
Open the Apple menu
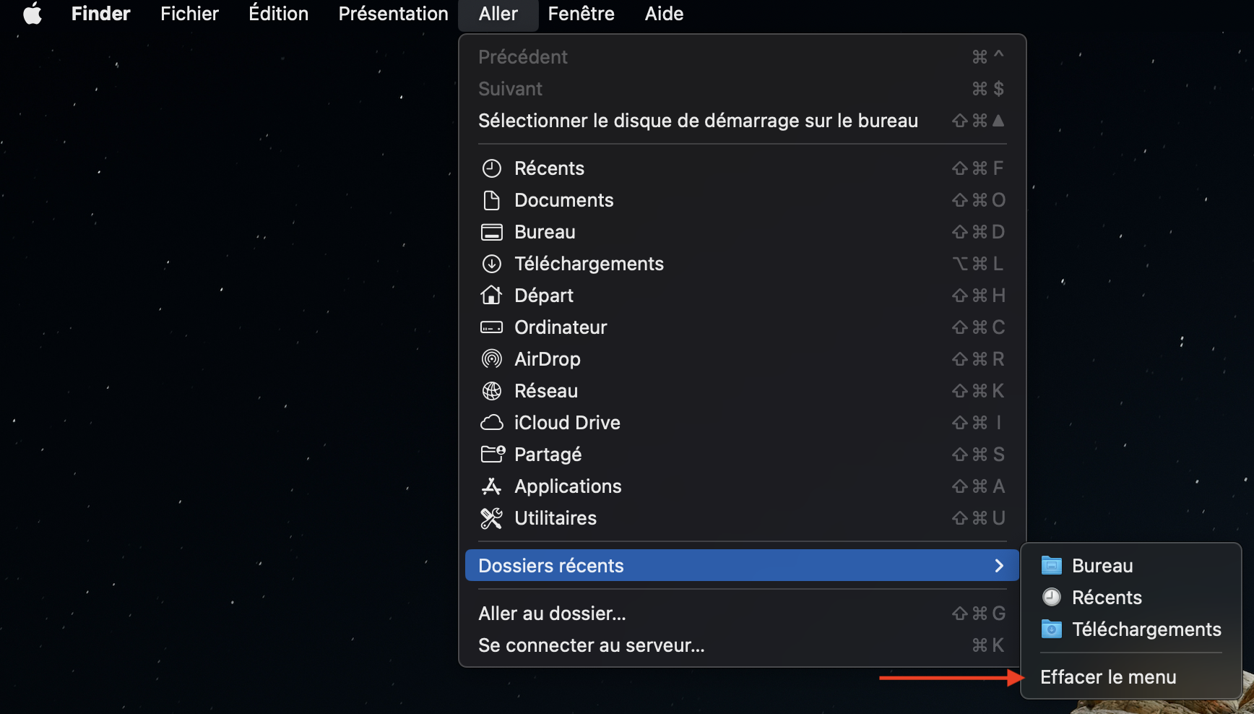(33, 14)
